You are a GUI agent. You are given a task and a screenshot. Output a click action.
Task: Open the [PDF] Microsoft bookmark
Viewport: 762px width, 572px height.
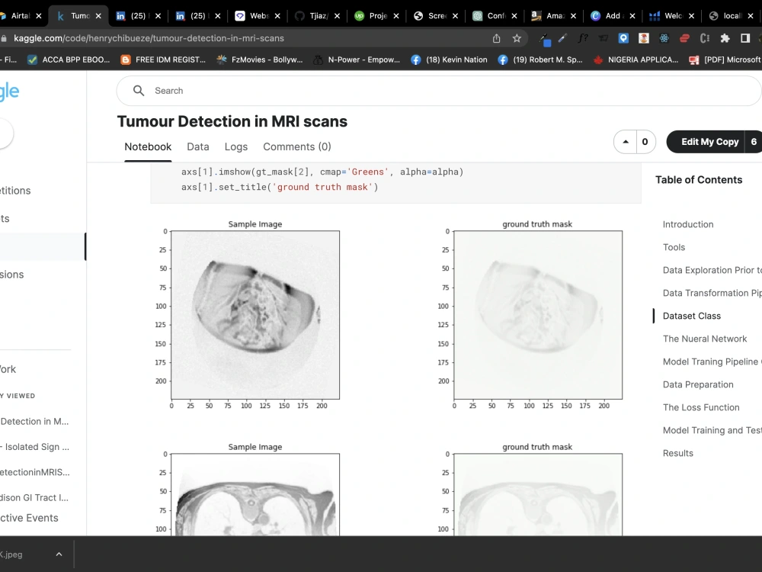click(x=725, y=59)
